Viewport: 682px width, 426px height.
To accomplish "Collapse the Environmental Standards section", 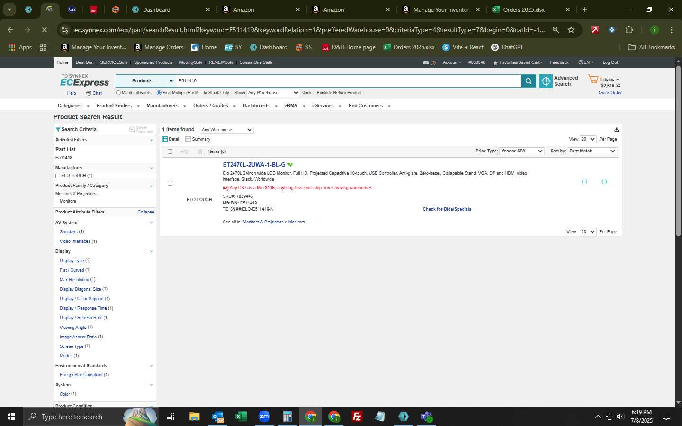I will point(151,366).
